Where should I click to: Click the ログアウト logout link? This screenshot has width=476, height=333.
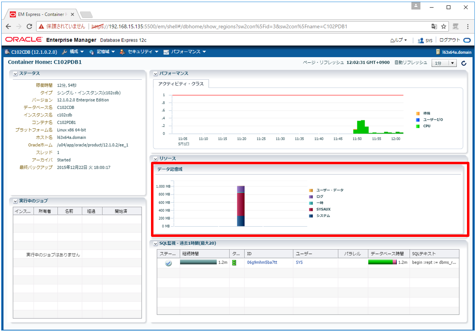pyautogui.click(x=450, y=40)
